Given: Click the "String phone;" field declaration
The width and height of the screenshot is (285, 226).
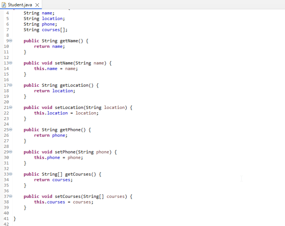Looking at the screenshot, I should 40,24.
